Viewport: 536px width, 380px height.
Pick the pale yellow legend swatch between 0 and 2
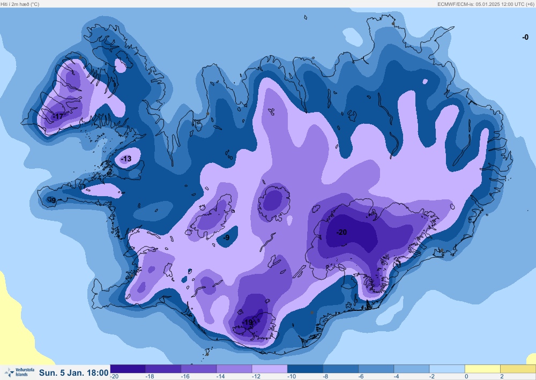pos(483,369)
